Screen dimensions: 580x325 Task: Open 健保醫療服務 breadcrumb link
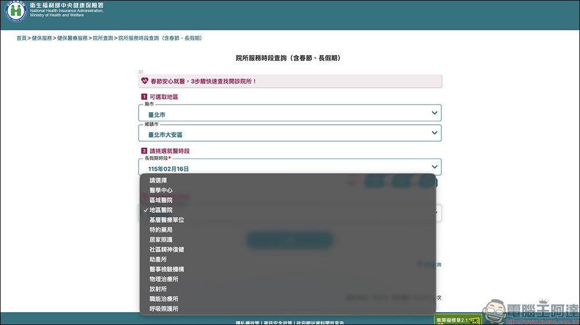[72, 38]
